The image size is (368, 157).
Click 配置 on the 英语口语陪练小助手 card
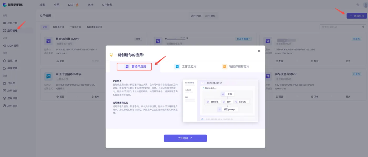tap(60, 97)
